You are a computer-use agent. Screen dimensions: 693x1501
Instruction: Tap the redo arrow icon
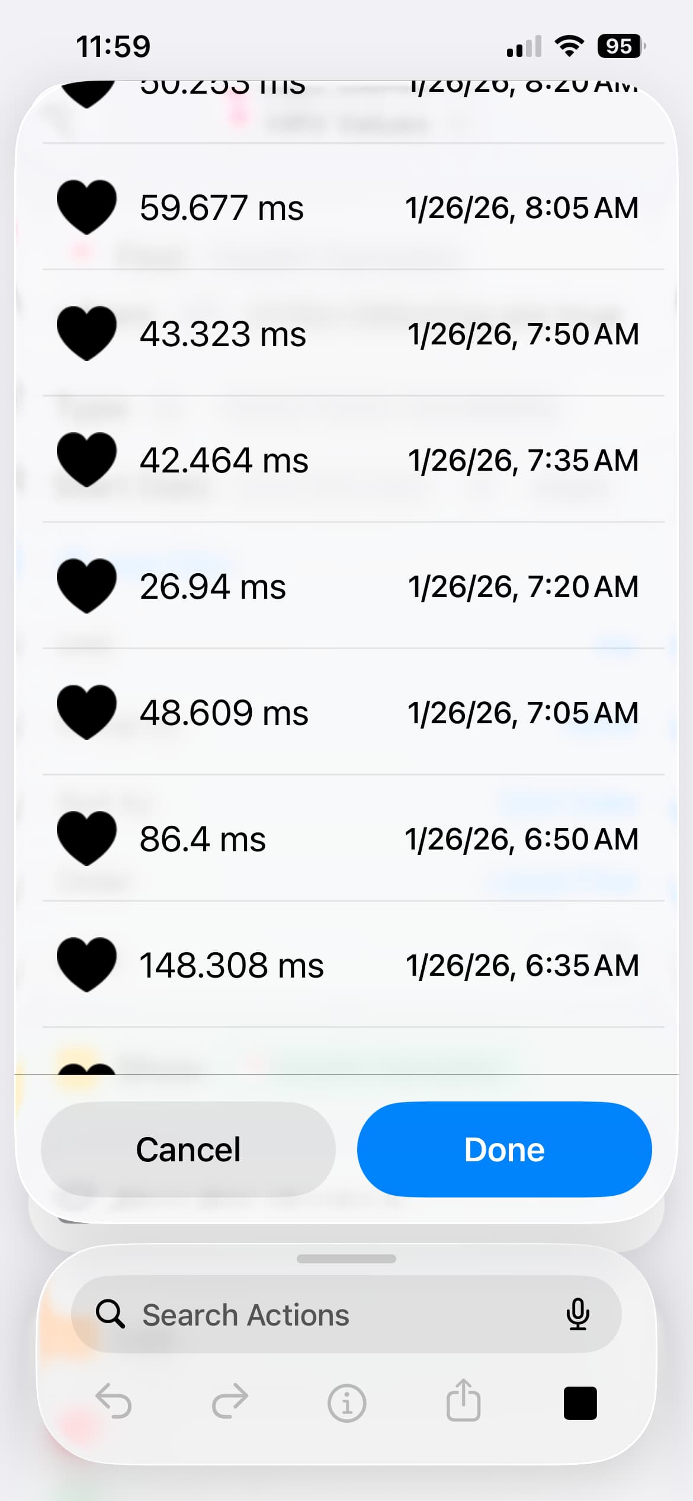tap(230, 1402)
